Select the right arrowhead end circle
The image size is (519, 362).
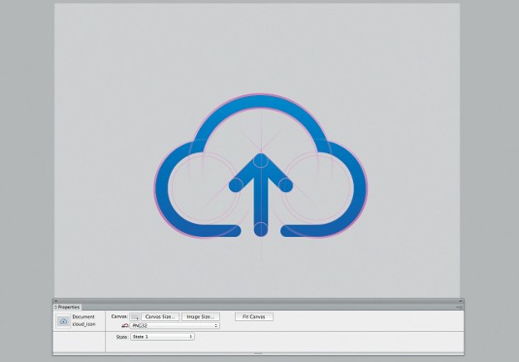pyautogui.click(x=285, y=185)
